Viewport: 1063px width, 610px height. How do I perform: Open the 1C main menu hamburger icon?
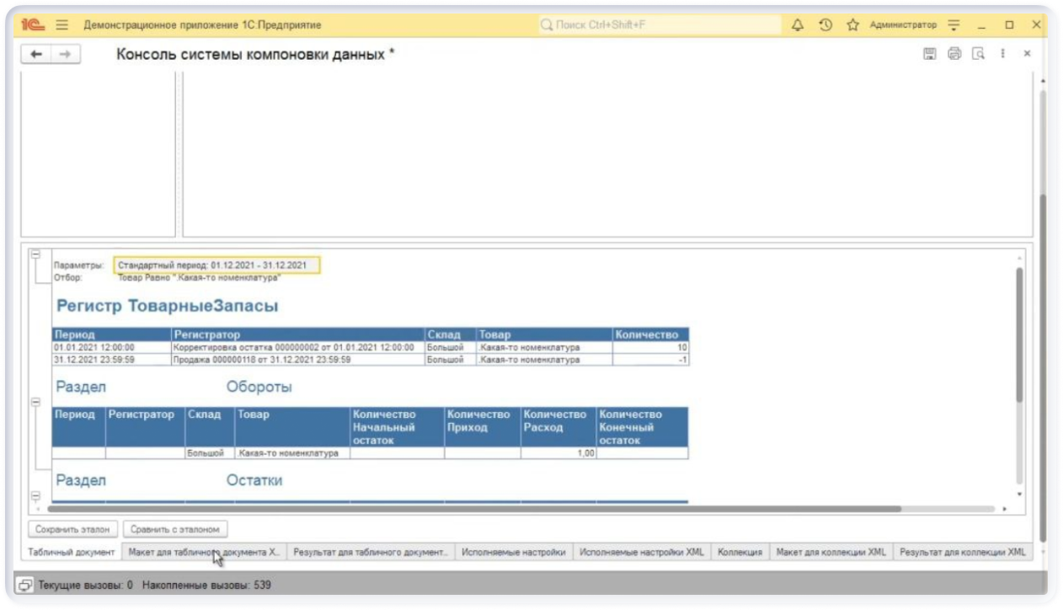point(61,25)
